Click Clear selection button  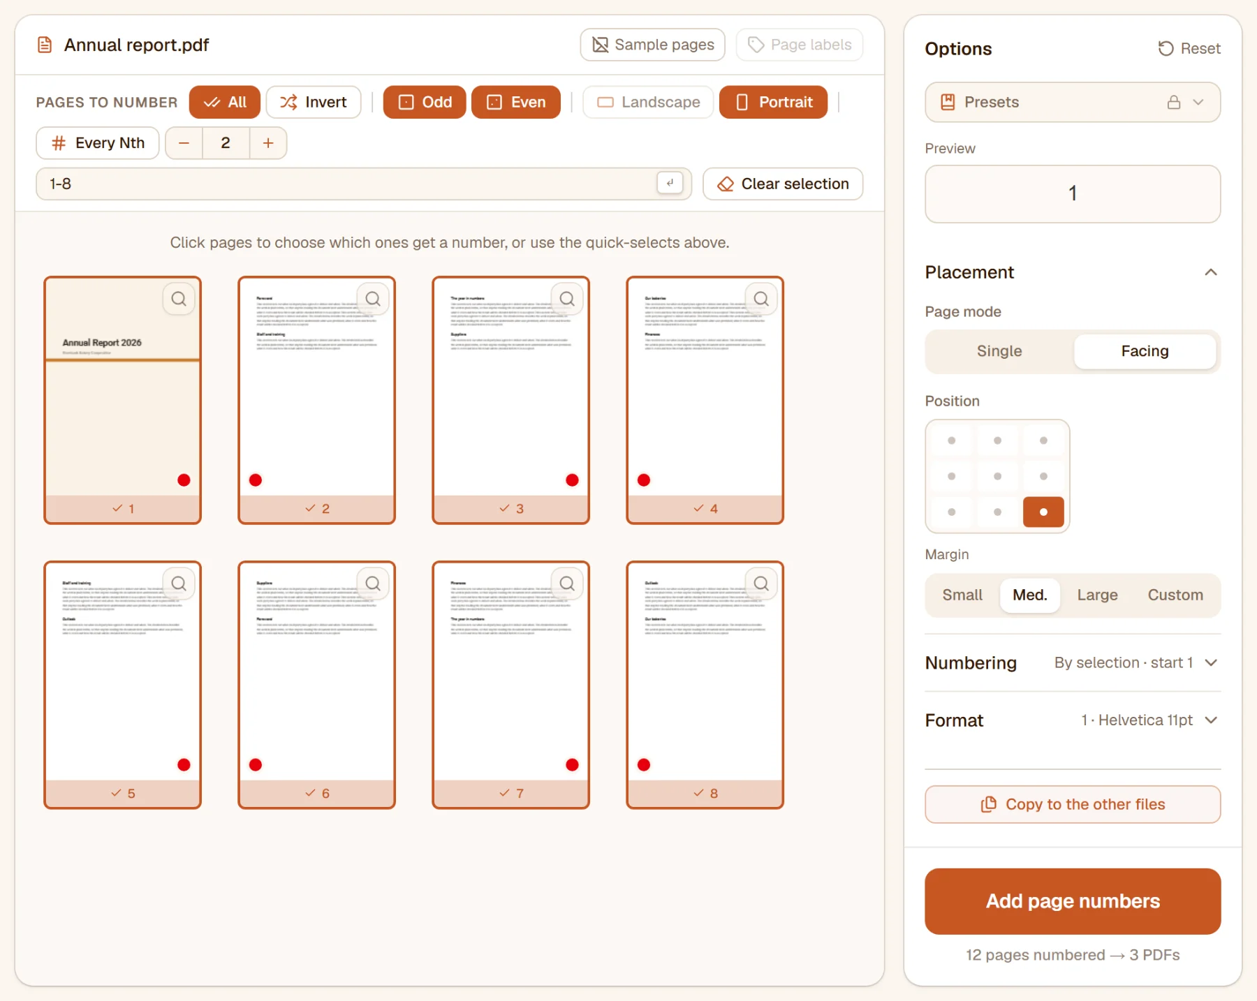[x=783, y=184]
